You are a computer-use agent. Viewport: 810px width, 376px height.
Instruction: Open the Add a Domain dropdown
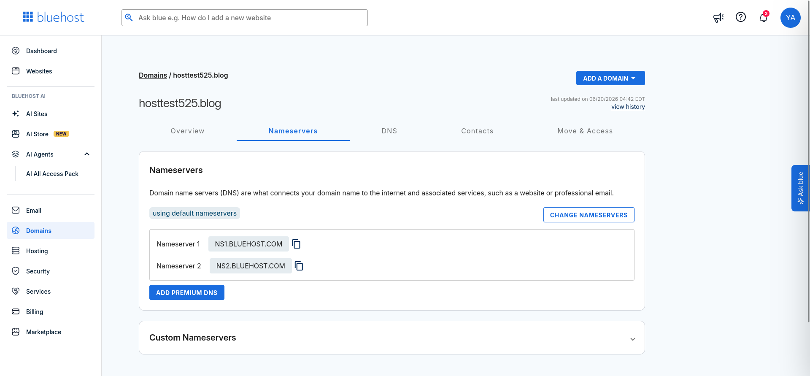pos(610,78)
